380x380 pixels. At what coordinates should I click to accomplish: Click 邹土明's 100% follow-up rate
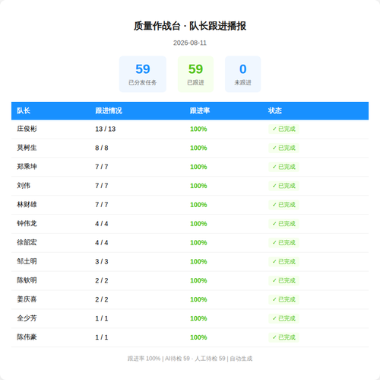tap(198, 261)
